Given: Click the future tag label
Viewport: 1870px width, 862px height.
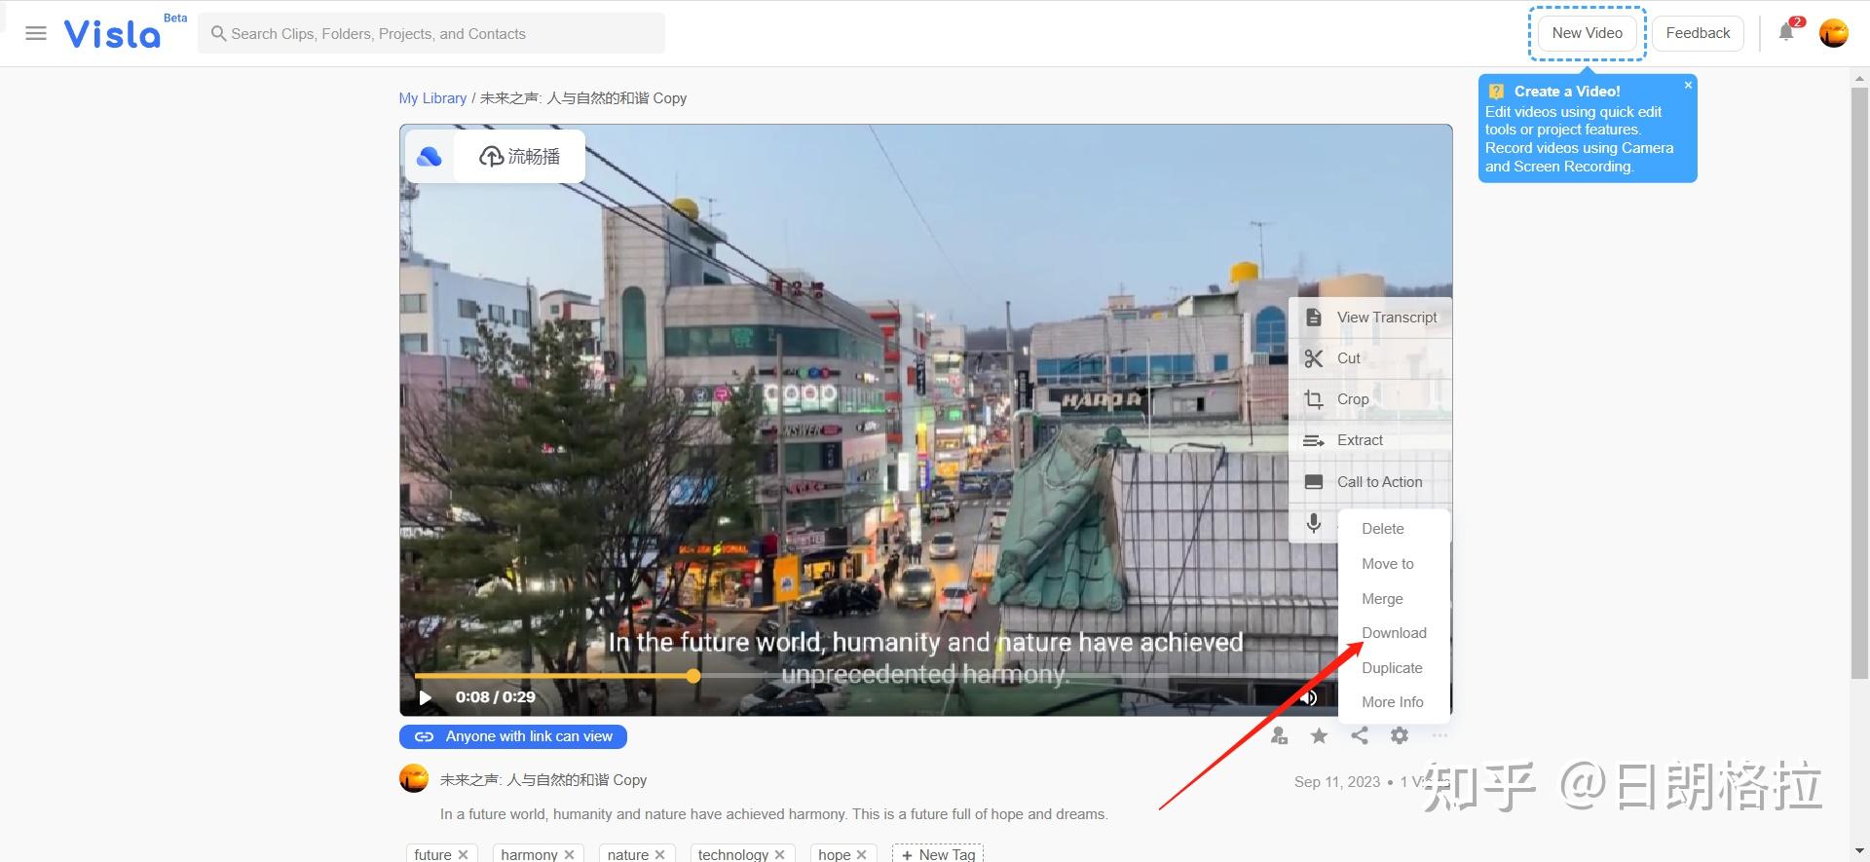Looking at the screenshot, I should [x=432, y=854].
